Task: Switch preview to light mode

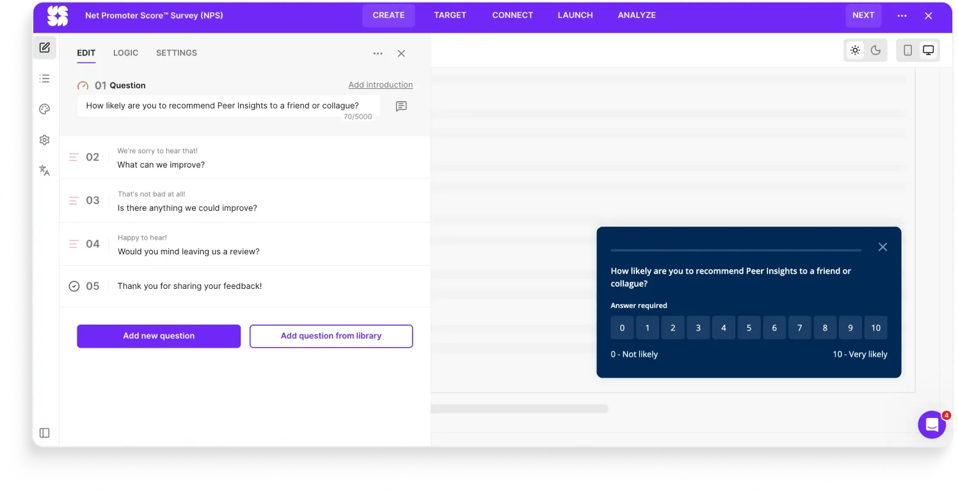Action: point(855,50)
